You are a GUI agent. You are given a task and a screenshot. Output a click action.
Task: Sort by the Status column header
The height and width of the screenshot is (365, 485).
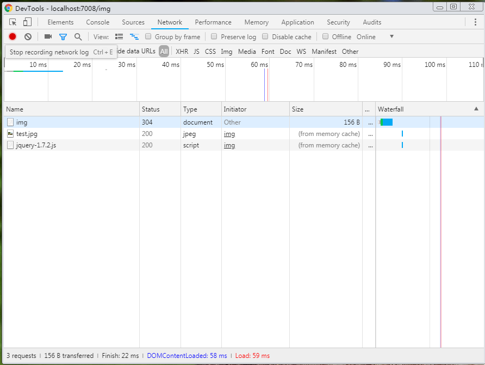coord(160,109)
